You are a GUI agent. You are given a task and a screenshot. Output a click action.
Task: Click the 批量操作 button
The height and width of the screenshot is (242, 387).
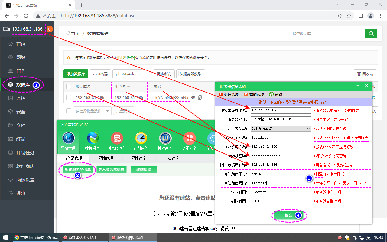tap(124, 111)
